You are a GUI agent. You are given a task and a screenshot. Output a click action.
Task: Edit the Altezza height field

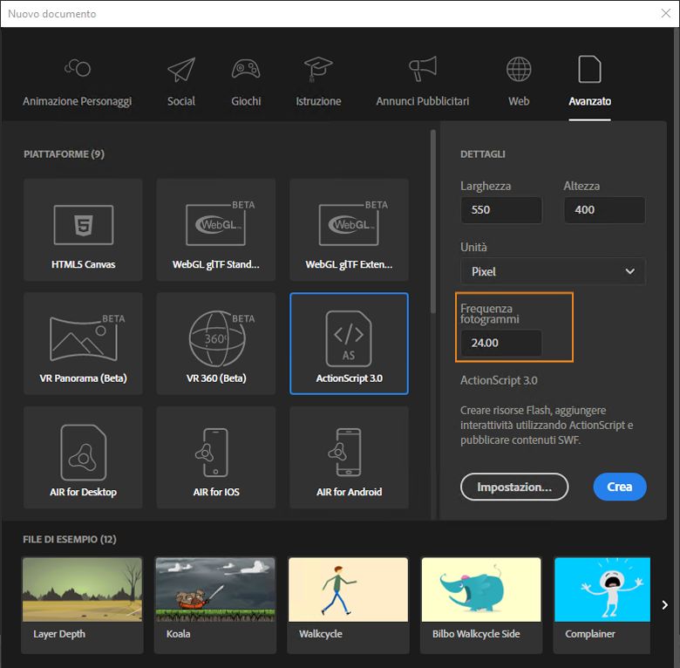pos(604,210)
